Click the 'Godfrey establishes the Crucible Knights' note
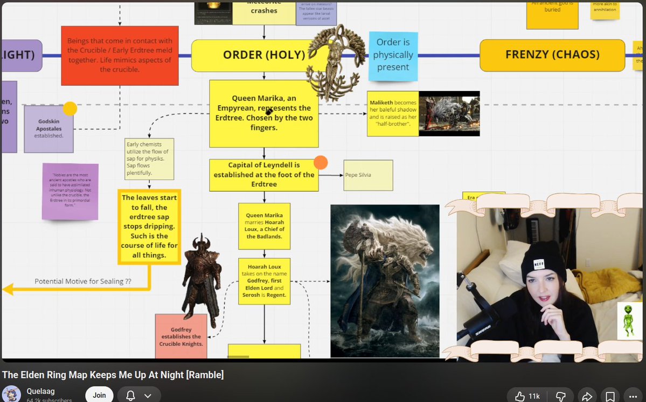The image size is (646, 402). click(x=181, y=336)
